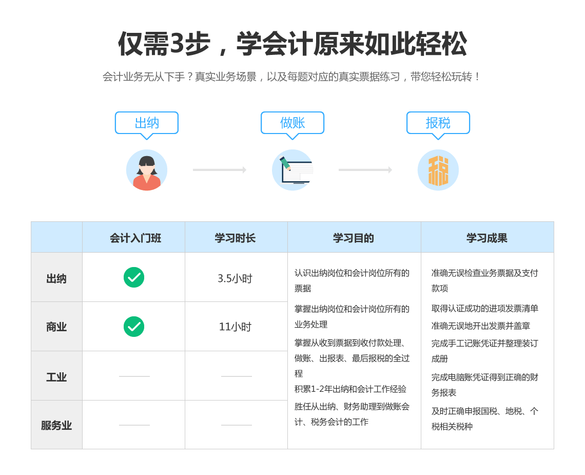The image size is (585, 475).
Task: Click the orange tax (税) icon
Action: tap(438, 170)
